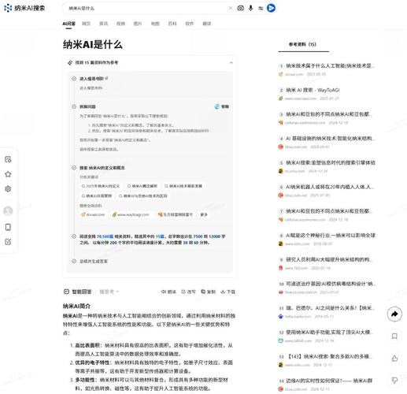The image size is (407, 394).
Task: Open the doraai.com source chip
Action: 93,214
